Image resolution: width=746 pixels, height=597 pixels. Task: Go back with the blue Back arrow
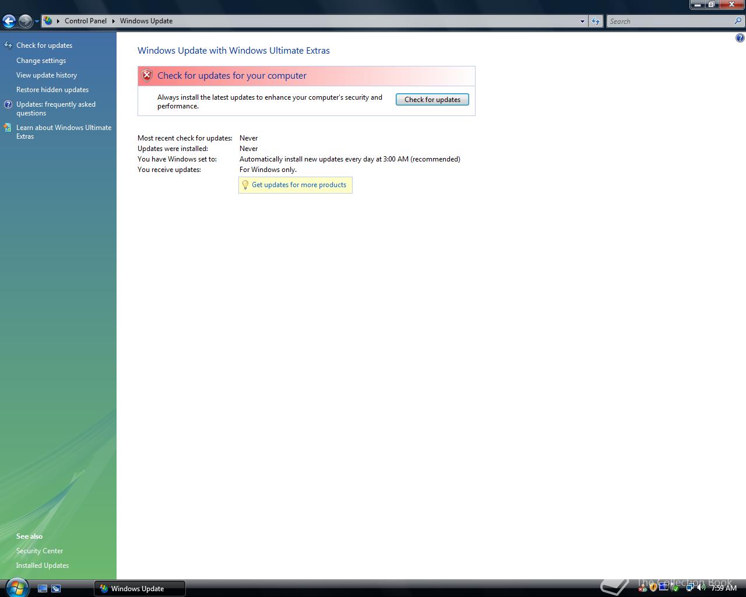pyautogui.click(x=9, y=22)
